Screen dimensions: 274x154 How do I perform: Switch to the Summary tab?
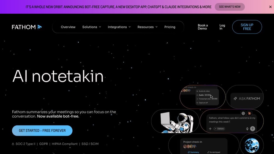click(193, 152)
